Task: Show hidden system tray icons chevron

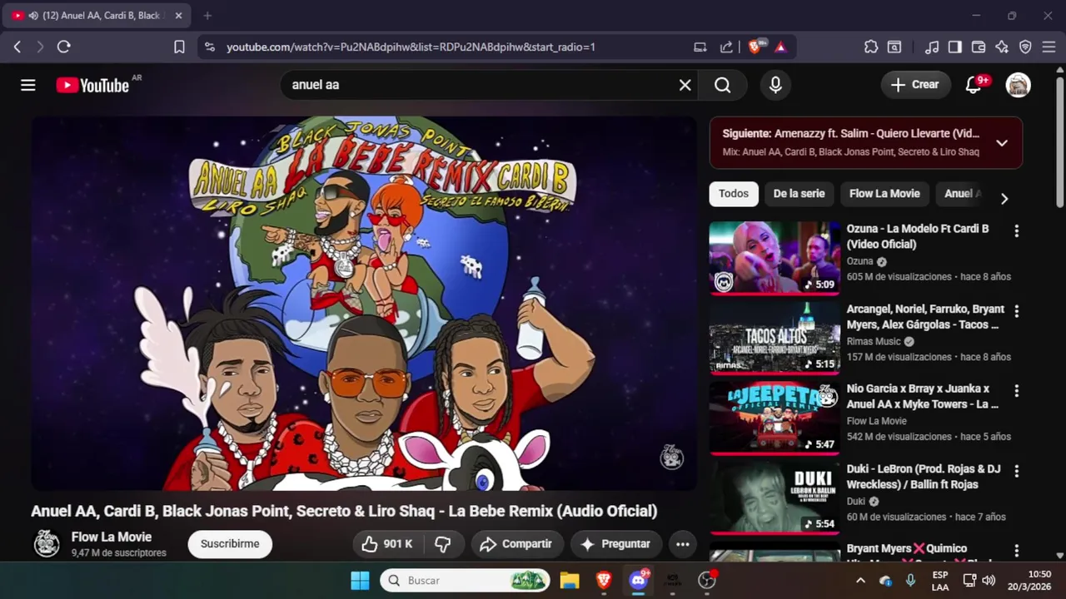Action: coord(860,581)
